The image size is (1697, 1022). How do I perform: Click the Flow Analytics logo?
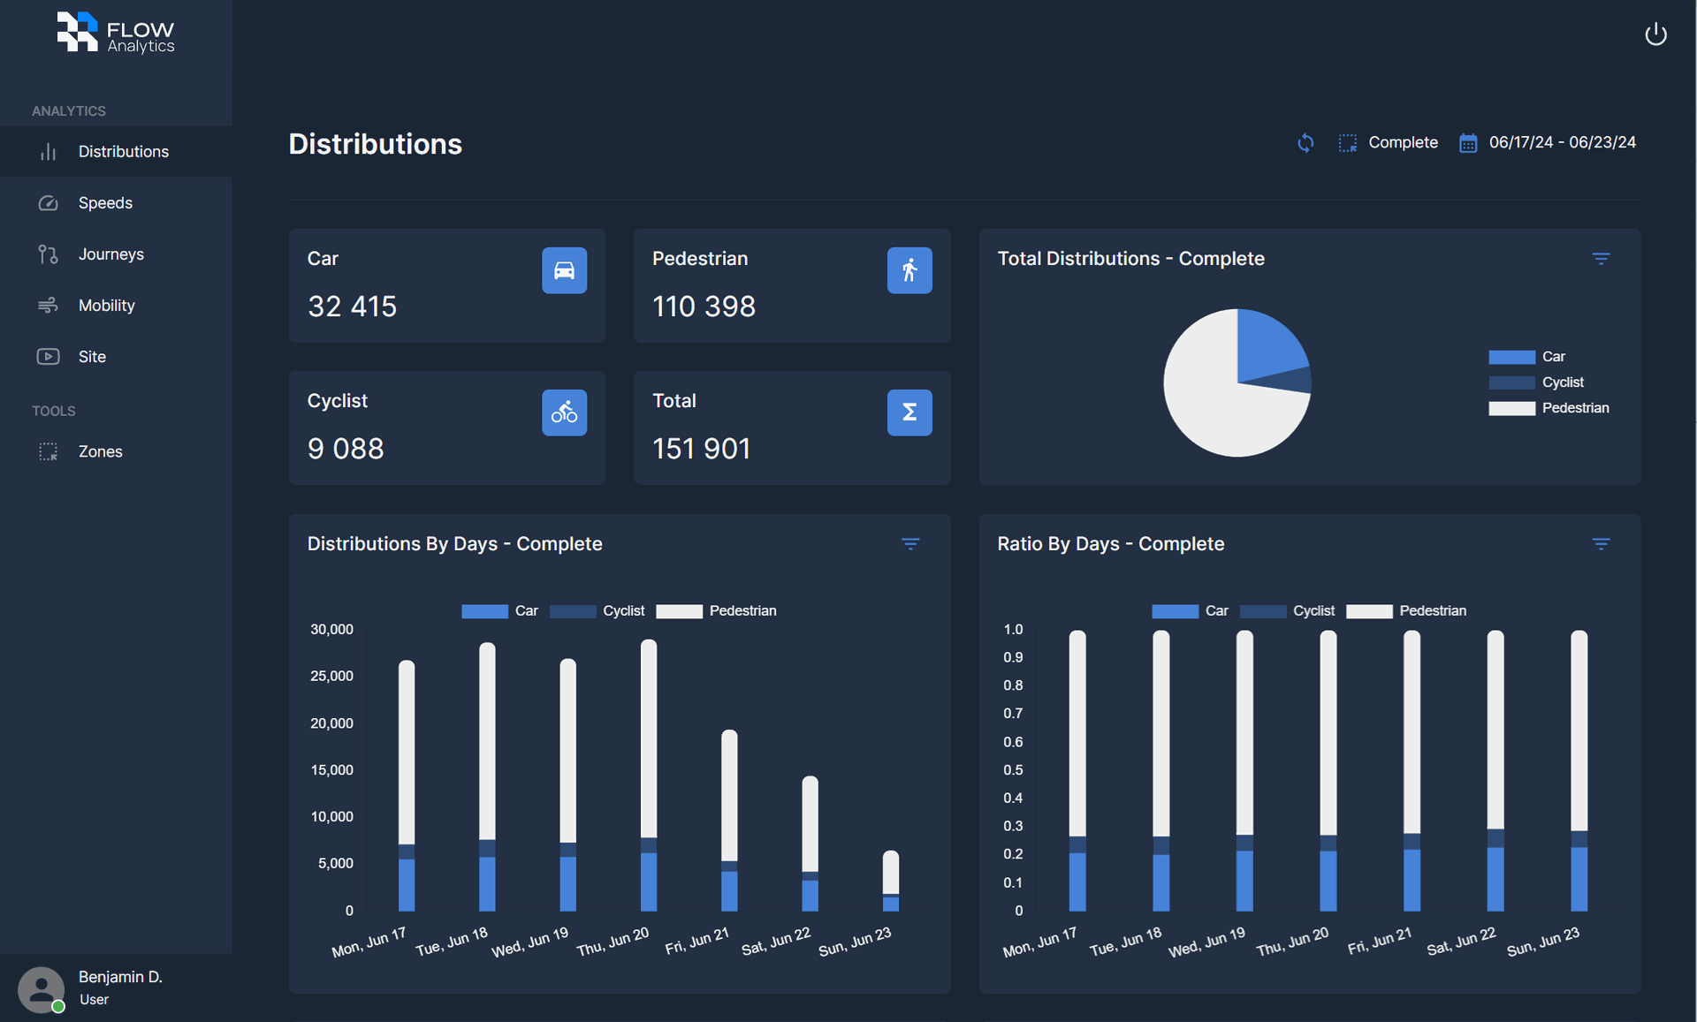116,34
